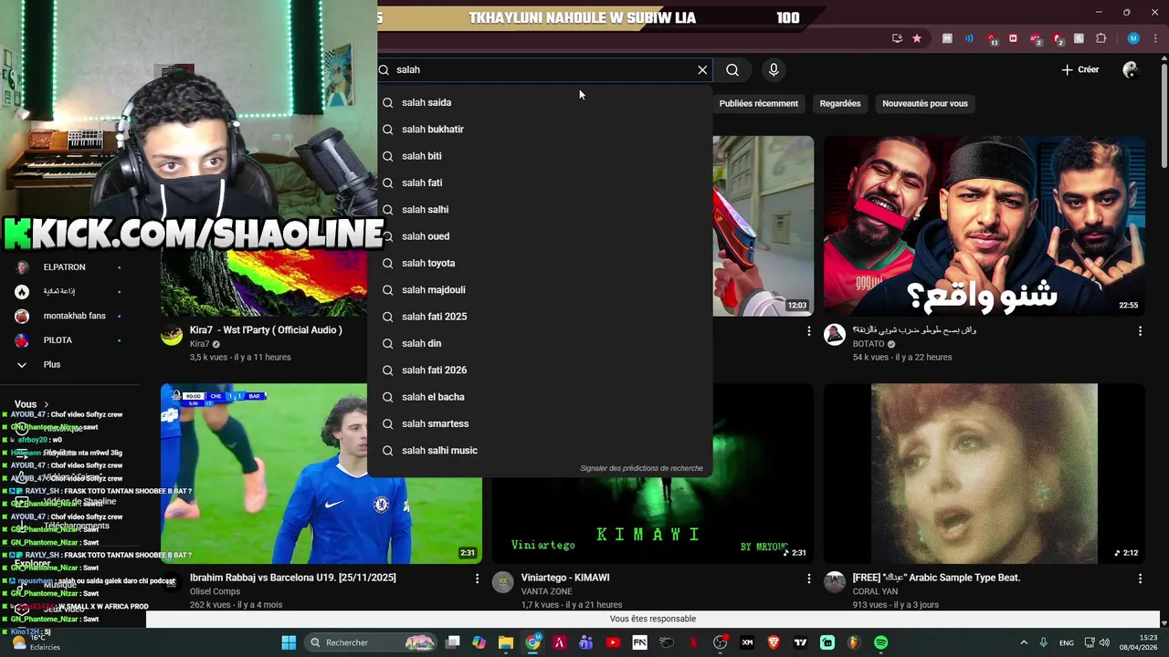The width and height of the screenshot is (1169, 657).
Task: Open options menu for Arabic Sample Type Beat
Action: [1140, 579]
